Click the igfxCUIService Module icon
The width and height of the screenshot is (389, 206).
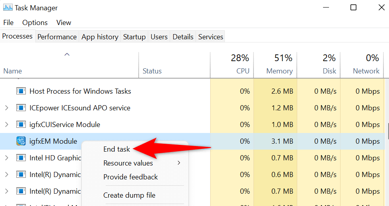[x=21, y=125]
